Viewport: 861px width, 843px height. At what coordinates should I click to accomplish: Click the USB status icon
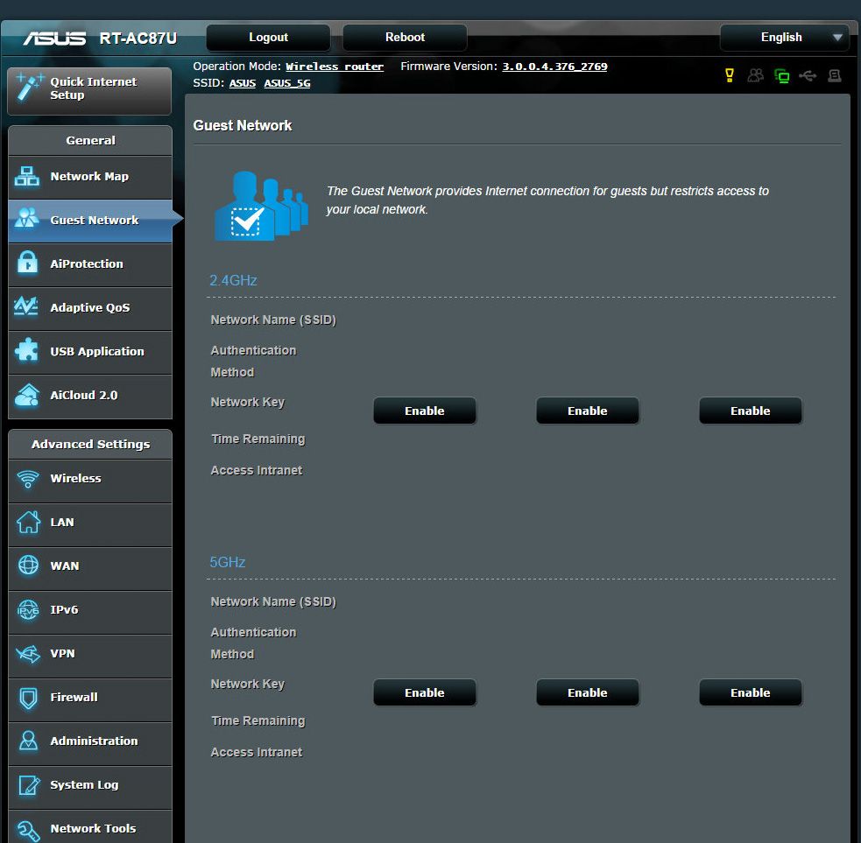click(x=808, y=76)
